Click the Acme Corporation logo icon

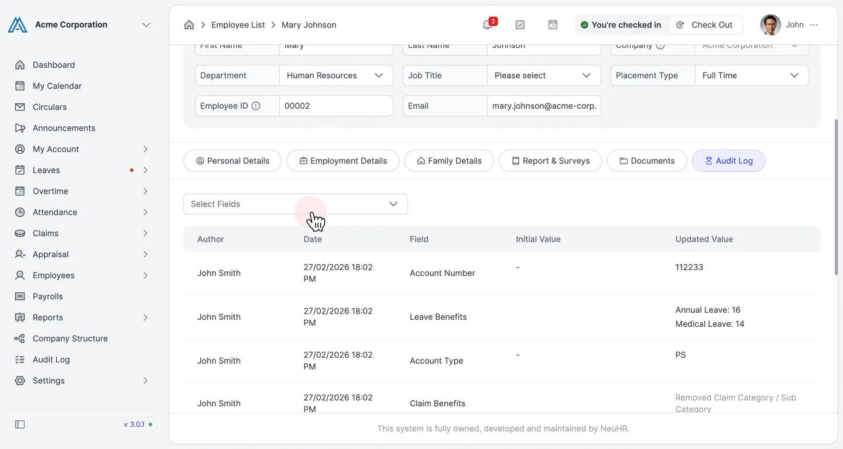tap(18, 25)
